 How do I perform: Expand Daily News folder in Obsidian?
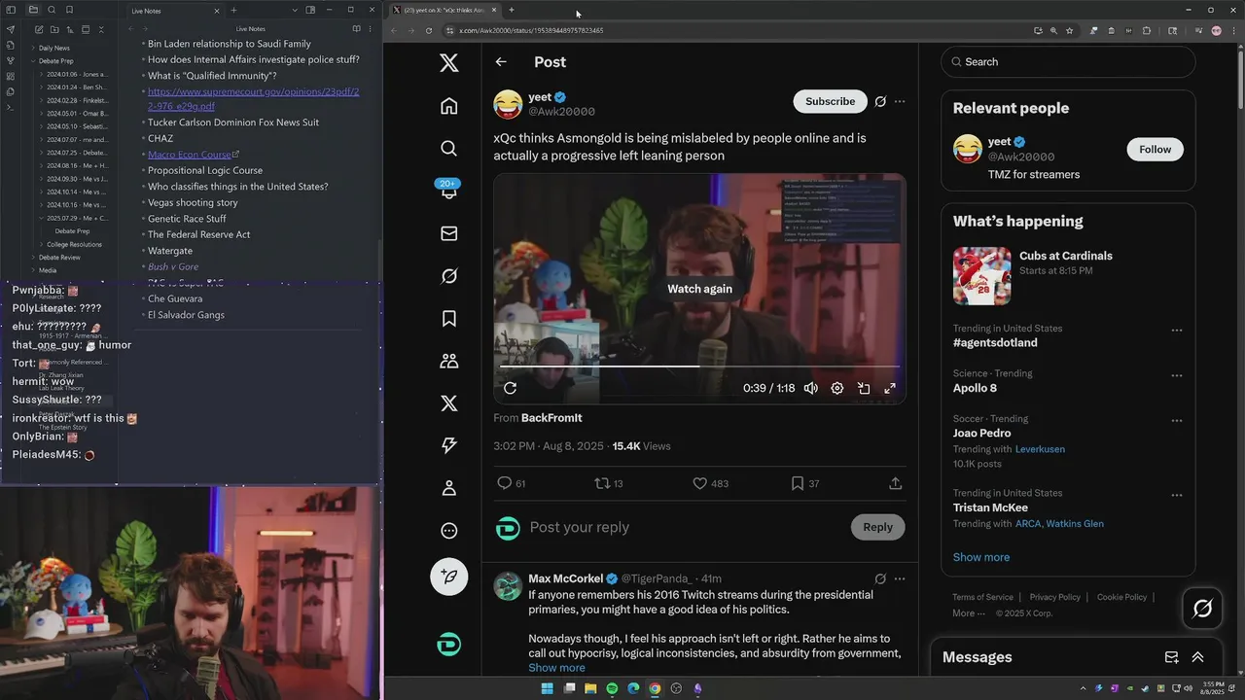[x=53, y=48]
